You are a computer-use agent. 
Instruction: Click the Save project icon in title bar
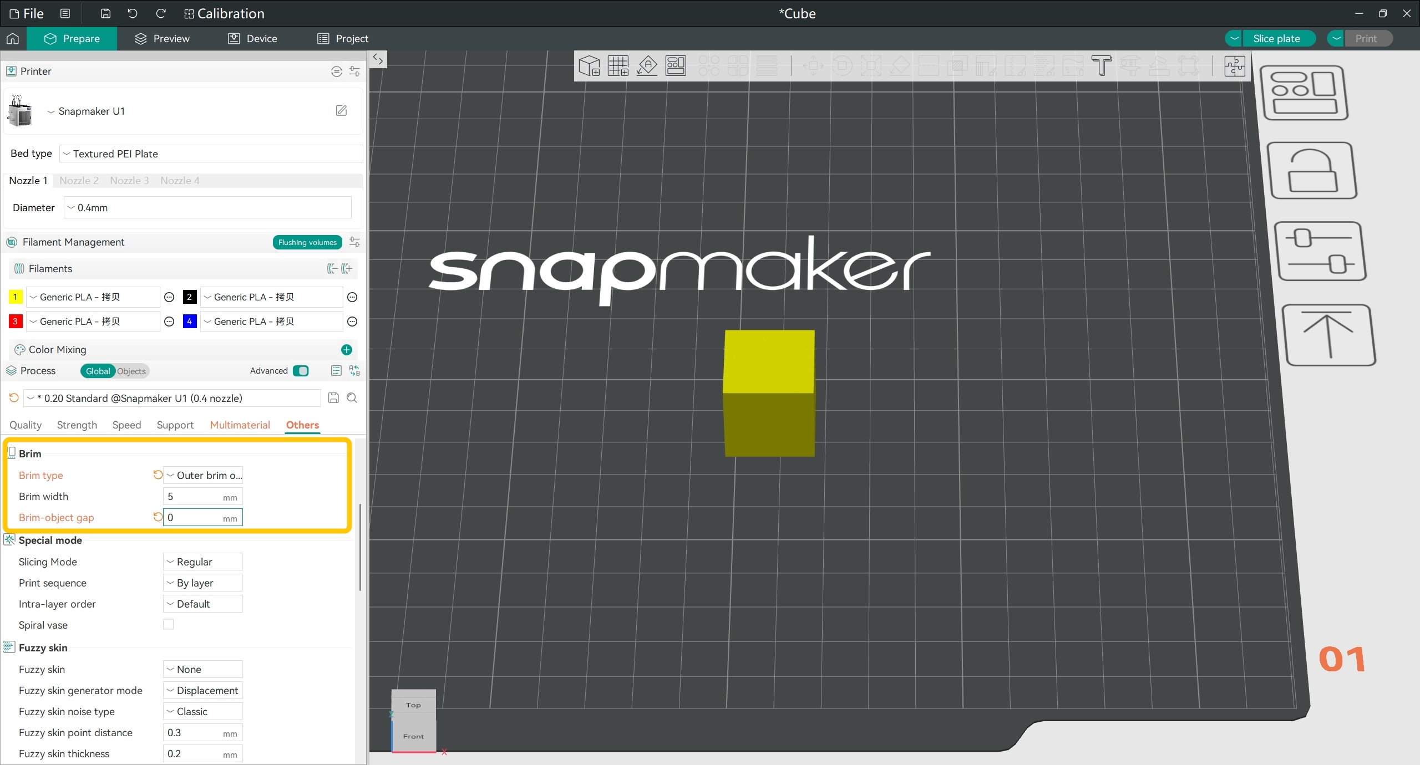coord(105,13)
